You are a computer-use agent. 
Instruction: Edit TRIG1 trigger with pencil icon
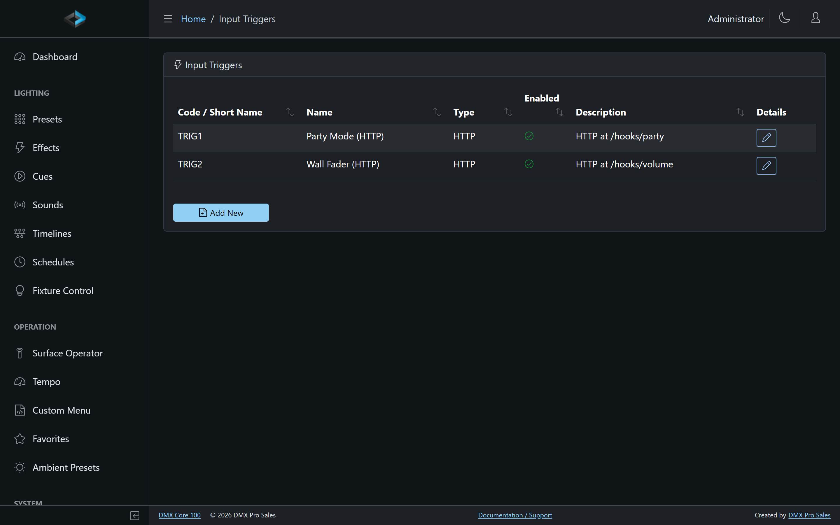766,138
